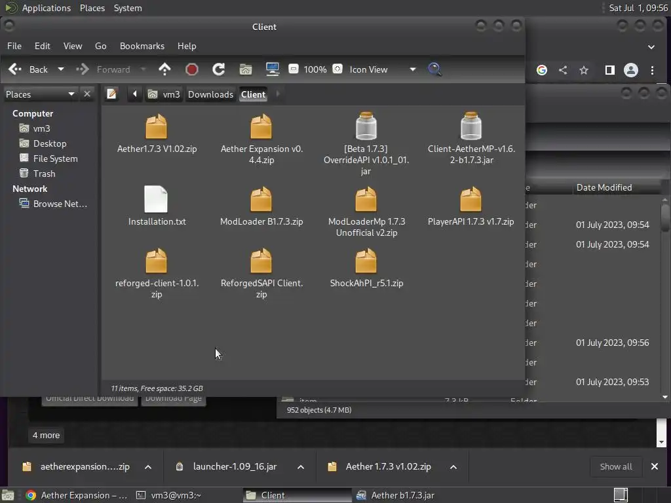Click the Chrome tab search chevron

click(x=651, y=47)
